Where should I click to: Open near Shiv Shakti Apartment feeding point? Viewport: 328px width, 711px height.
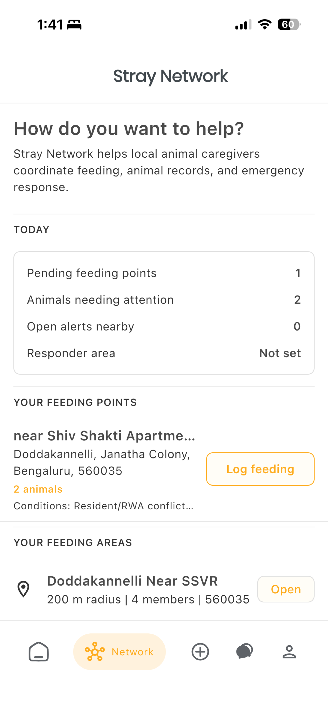[x=104, y=436]
